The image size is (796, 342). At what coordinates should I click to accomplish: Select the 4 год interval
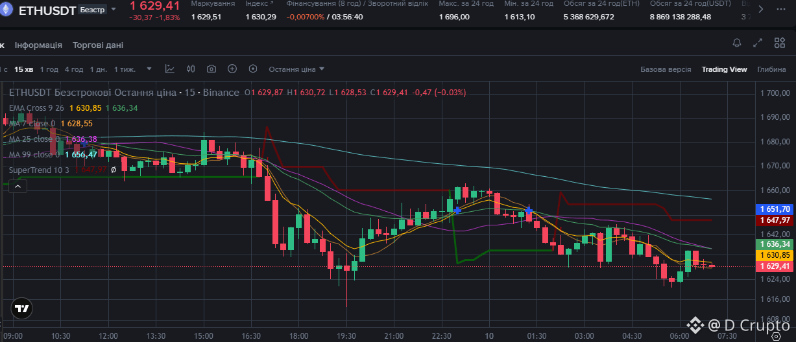click(74, 69)
